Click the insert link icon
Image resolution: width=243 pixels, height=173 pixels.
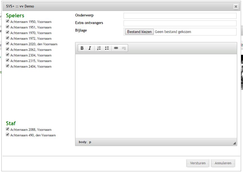[116, 48]
